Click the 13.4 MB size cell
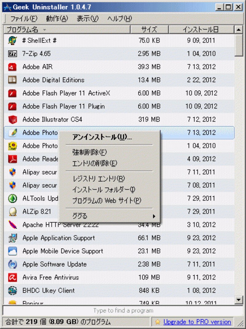Viewport: 246px width, 329px height. [149, 80]
